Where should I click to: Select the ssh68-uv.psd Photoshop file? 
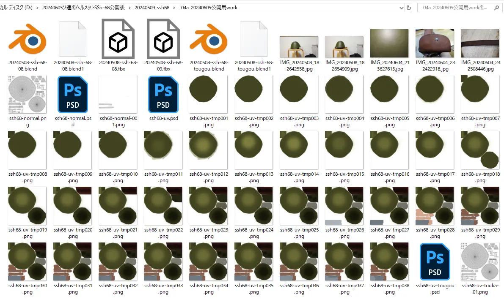click(163, 95)
